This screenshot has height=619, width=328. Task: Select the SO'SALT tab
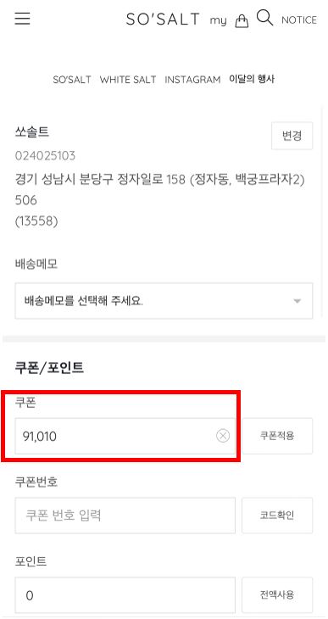(72, 80)
